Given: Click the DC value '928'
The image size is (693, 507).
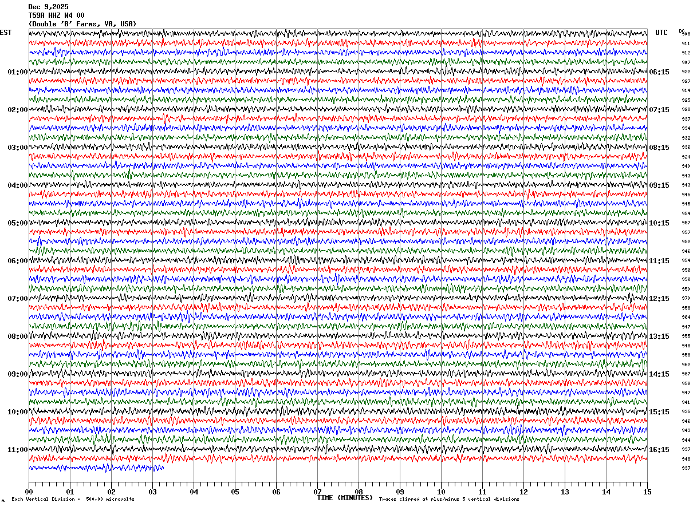Looking at the screenshot, I should point(686,109).
